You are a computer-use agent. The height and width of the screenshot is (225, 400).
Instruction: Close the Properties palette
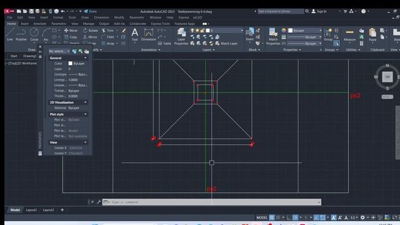click(40, 47)
